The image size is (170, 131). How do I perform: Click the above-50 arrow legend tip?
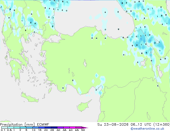(85, 128)
